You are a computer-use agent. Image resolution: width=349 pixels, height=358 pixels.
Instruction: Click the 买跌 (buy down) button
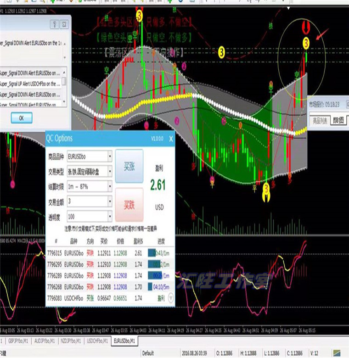pyautogui.click(x=129, y=204)
